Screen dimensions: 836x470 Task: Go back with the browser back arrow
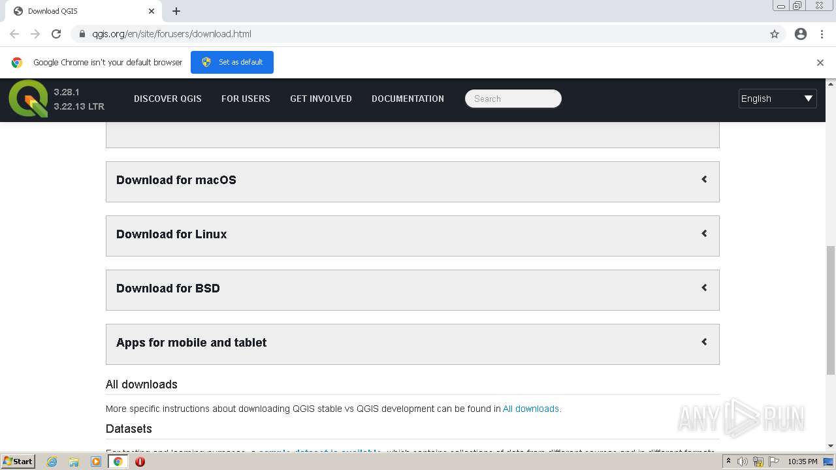[x=14, y=34]
